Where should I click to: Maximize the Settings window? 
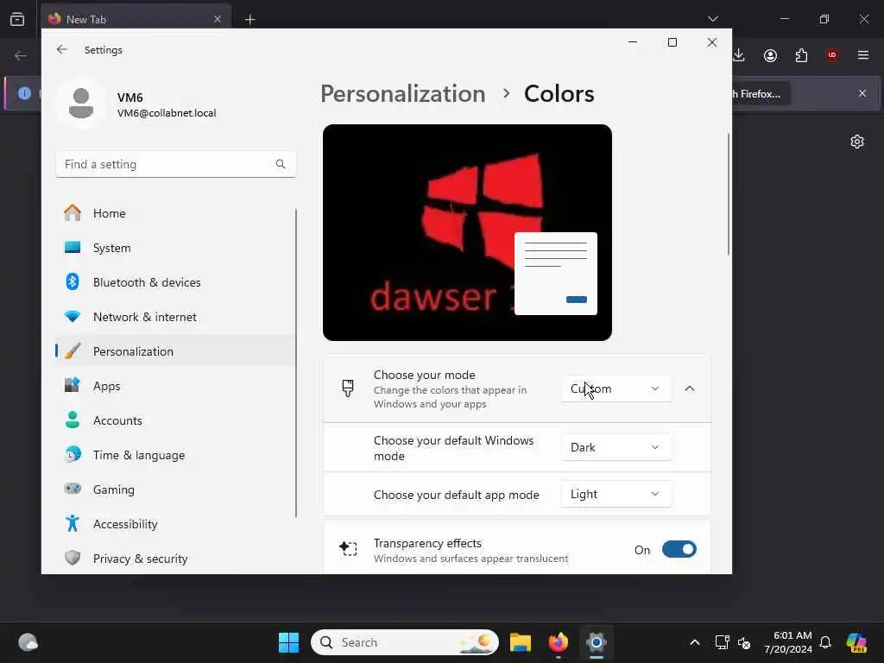(x=672, y=42)
